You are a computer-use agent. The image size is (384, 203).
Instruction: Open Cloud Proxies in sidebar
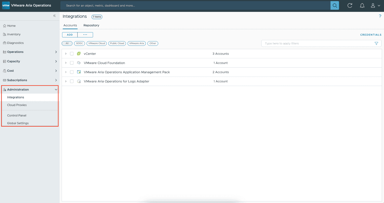click(17, 105)
